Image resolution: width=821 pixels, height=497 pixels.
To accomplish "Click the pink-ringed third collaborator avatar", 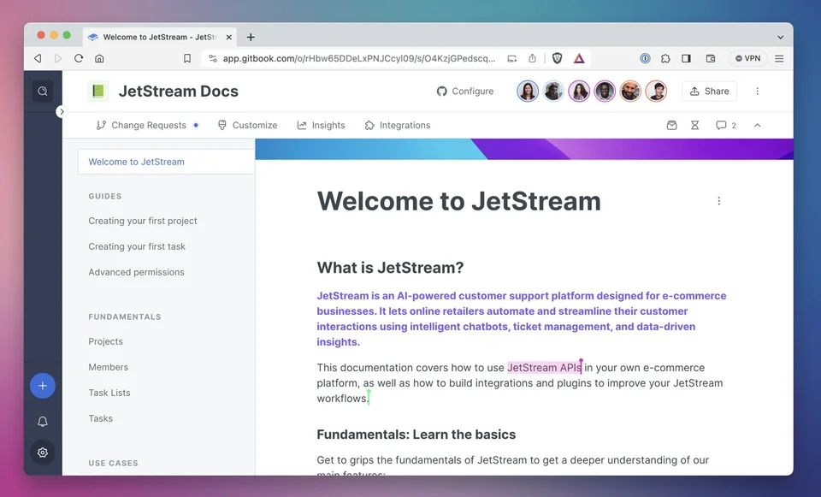I will point(579,92).
